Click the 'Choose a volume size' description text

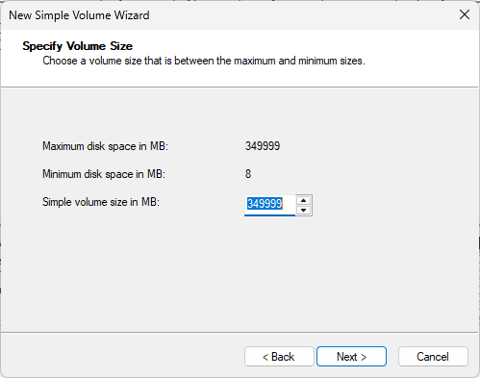[x=204, y=61]
